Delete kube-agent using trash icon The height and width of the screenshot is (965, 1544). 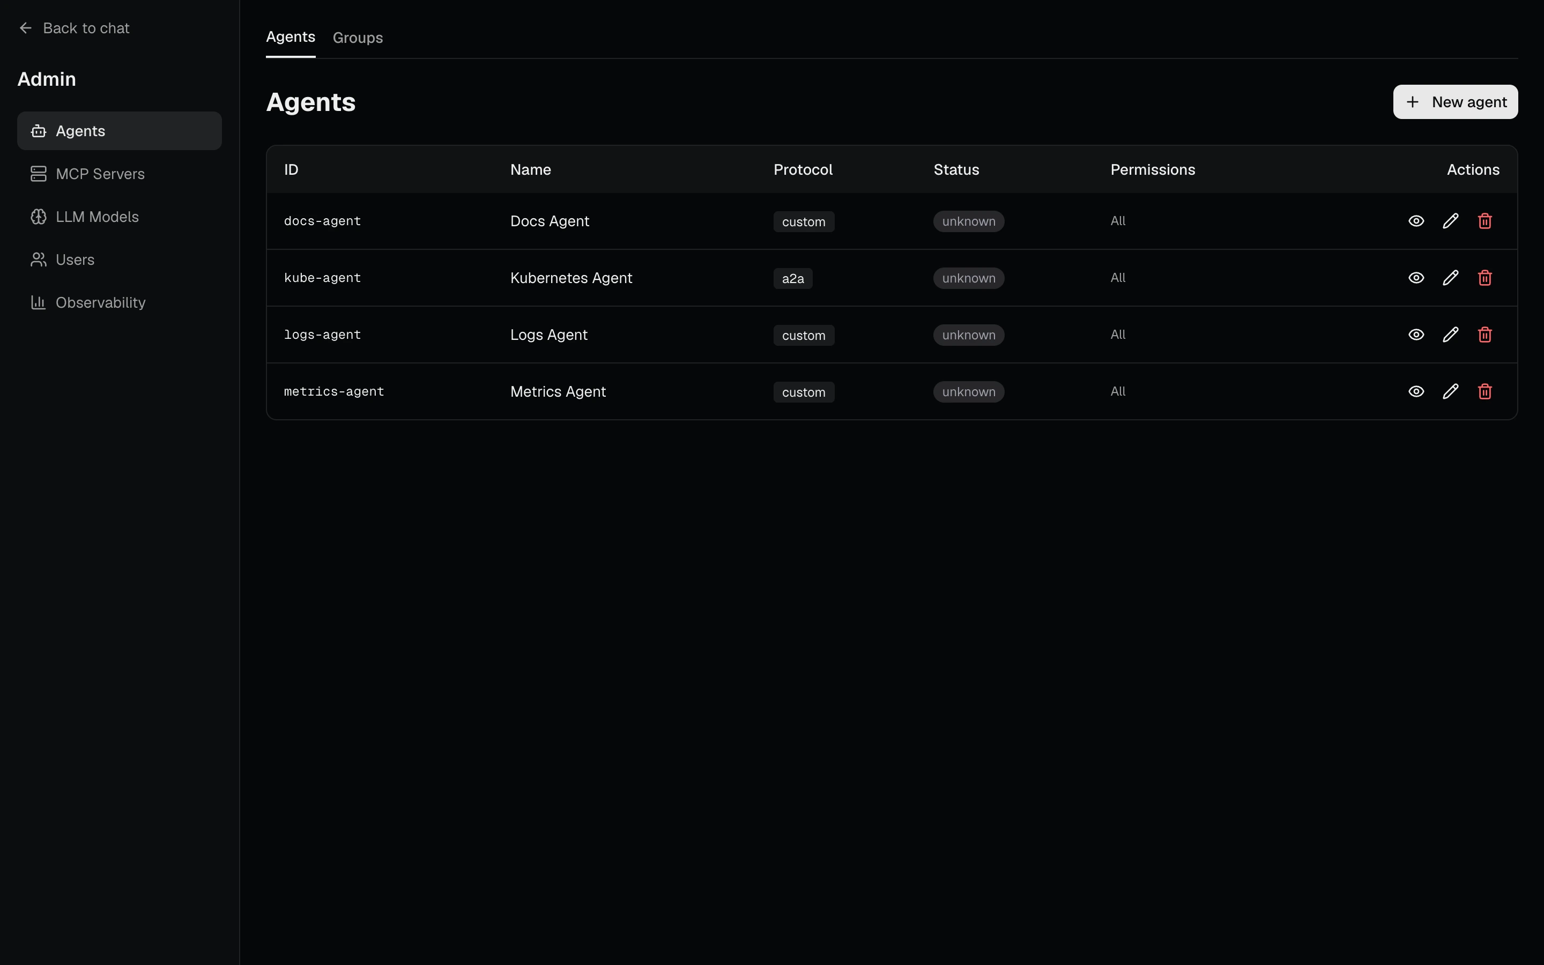click(x=1484, y=278)
